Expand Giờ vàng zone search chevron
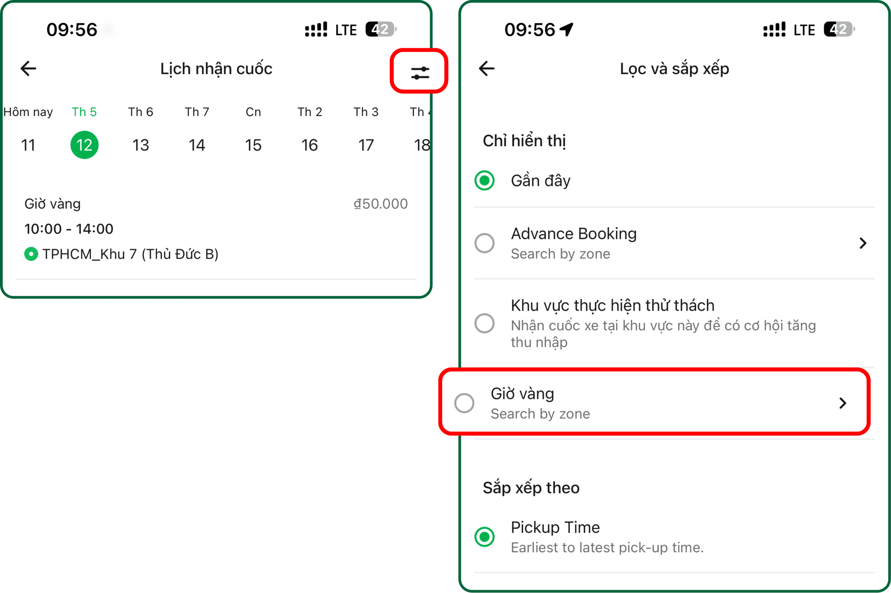The width and height of the screenshot is (891, 593). click(x=843, y=403)
